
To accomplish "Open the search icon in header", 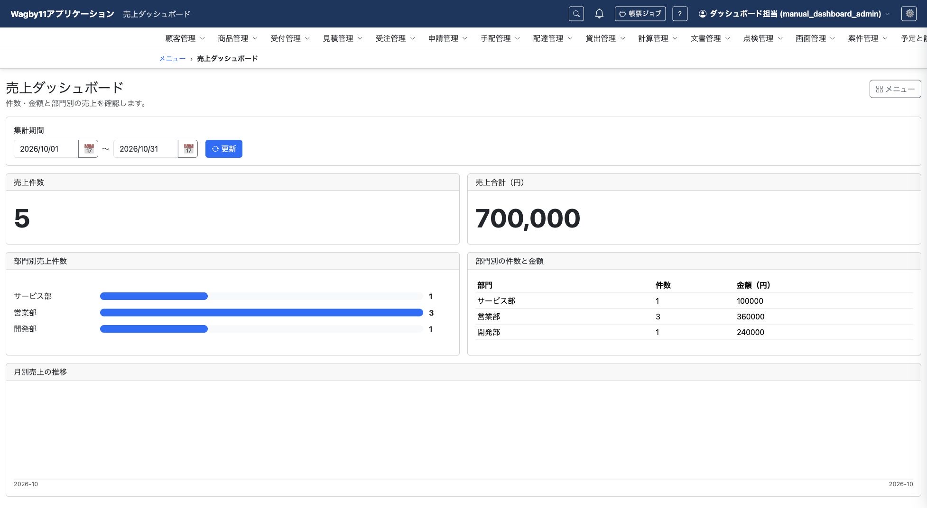I will [x=576, y=14].
